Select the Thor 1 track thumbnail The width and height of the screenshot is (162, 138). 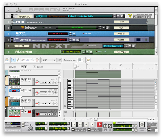[x=14, y=82]
